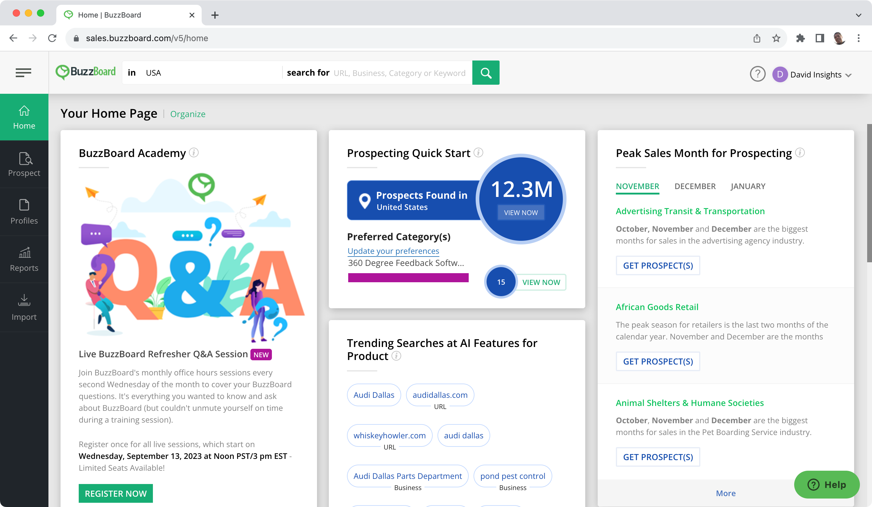Click info icon beside Trending Searches title
The height and width of the screenshot is (507, 872).
396,356
